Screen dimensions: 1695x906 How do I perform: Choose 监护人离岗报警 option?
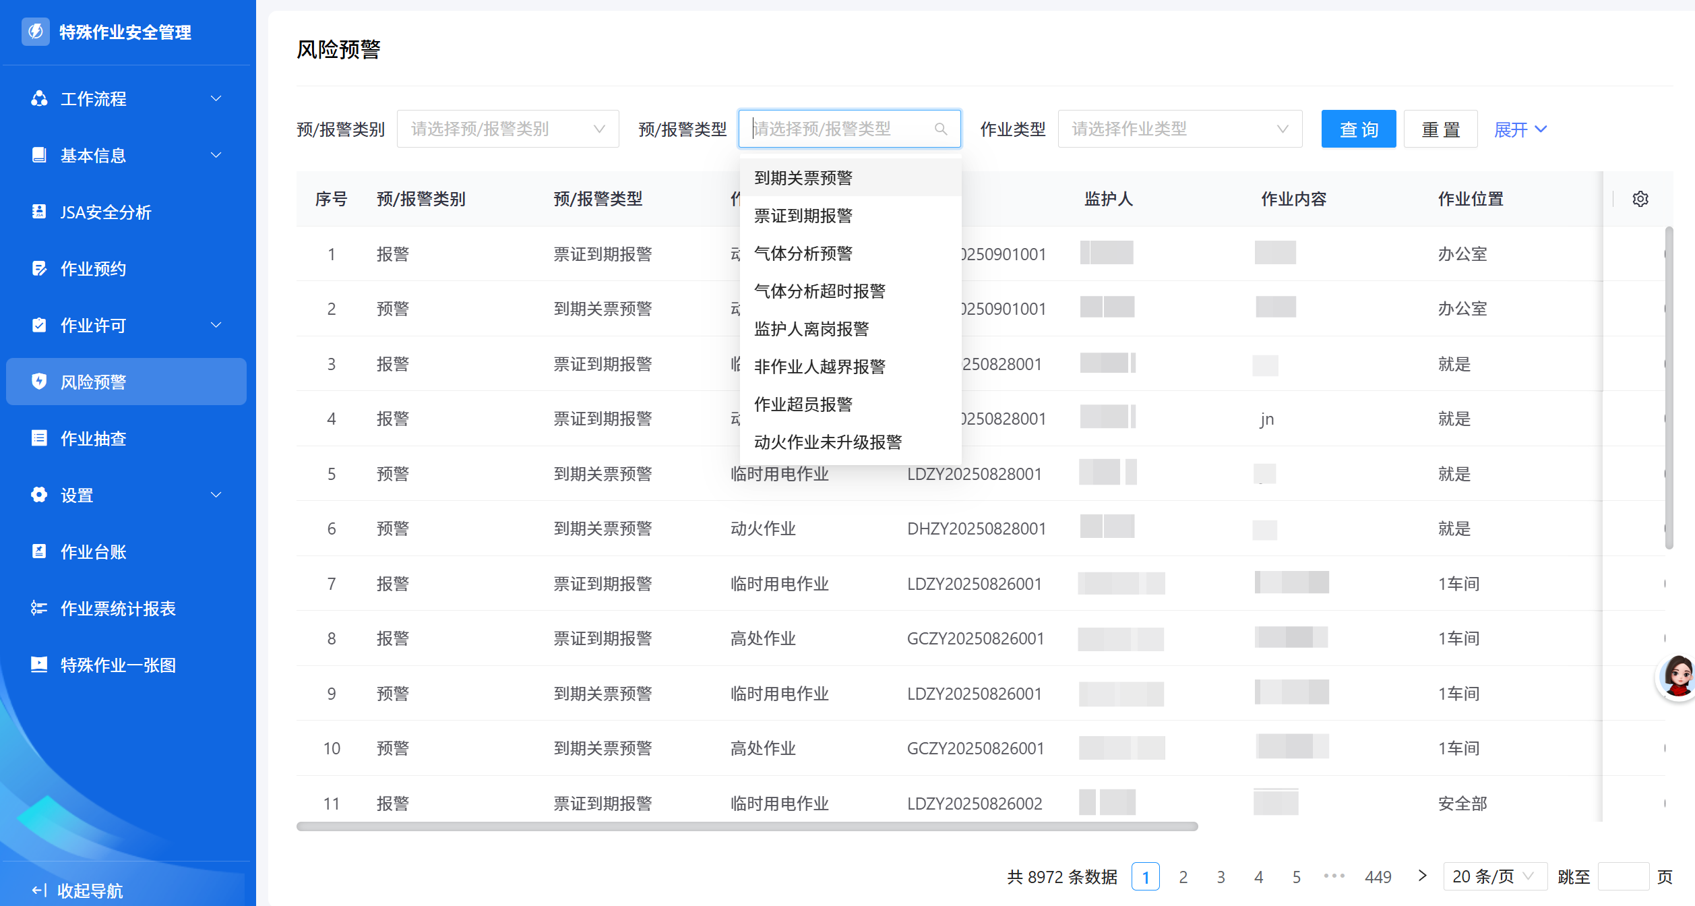click(x=811, y=329)
